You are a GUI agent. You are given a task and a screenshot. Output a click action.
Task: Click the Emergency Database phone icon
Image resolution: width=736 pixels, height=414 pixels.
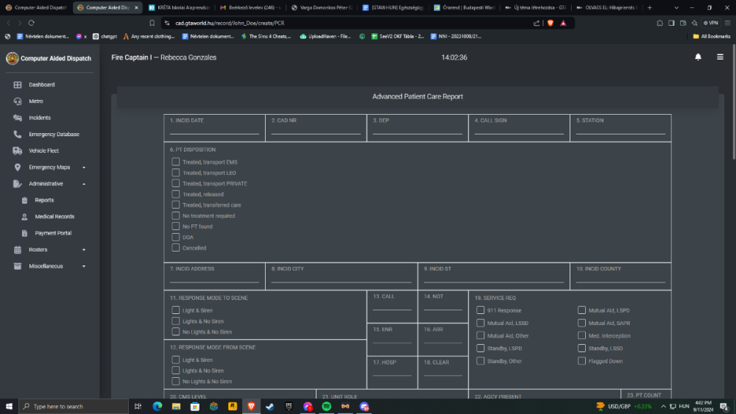(18, 135)
